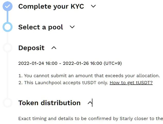This screenshot has height=124, width=163.
Task: Open the Select a pool heading
Action: point(41,27)
